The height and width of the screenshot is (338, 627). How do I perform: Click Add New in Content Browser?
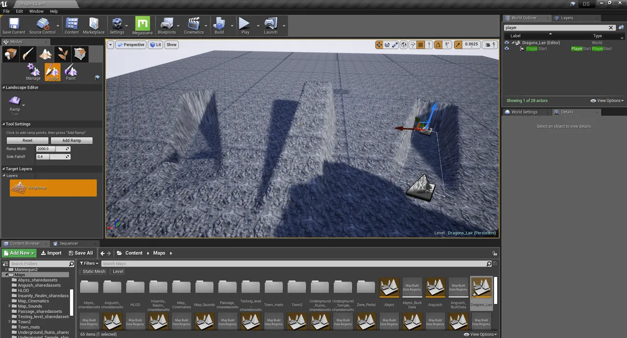19,253
